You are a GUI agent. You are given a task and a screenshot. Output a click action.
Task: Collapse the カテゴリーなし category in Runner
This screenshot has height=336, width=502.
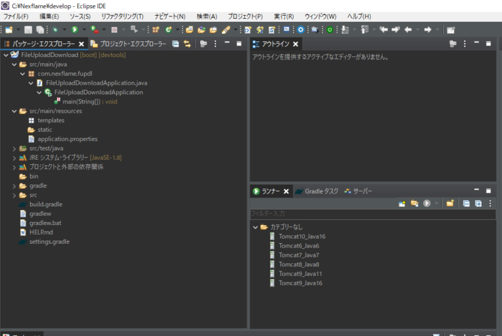coord(255,227)
